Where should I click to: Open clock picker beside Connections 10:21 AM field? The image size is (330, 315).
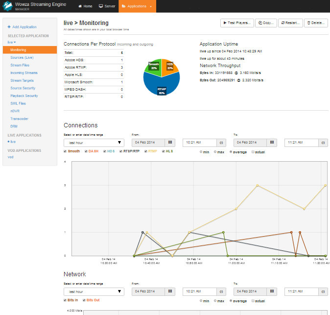(221, 143)
